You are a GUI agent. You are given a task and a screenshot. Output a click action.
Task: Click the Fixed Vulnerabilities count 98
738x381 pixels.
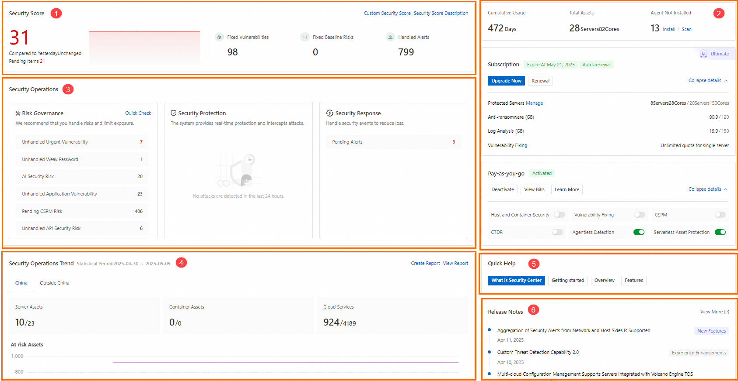[x=232, y=52]
